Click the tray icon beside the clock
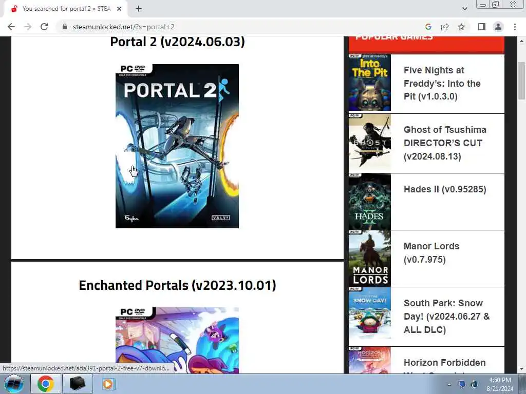Viewport: 526px width, 394px height. pos(474,384)
